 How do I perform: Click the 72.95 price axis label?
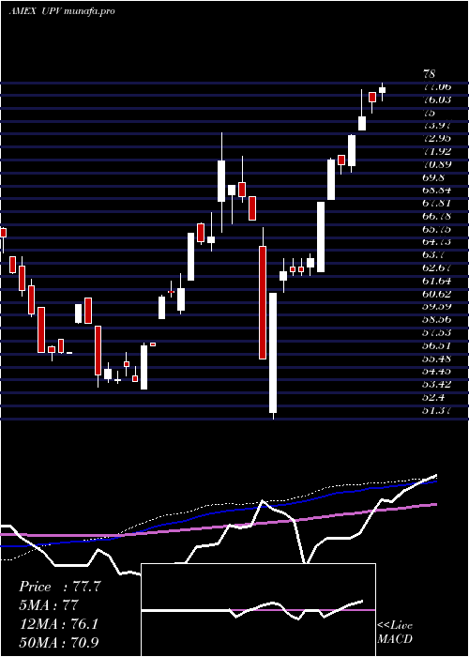437,138
